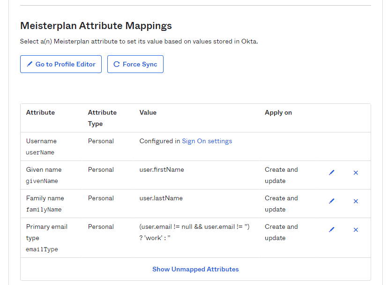Screen dimensions: 388x285
Task: Click the email type expression value
Action: pos(194,232)
